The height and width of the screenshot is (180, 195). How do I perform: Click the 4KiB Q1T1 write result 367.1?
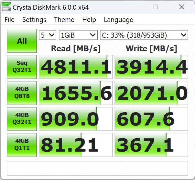tap(151, 145)
